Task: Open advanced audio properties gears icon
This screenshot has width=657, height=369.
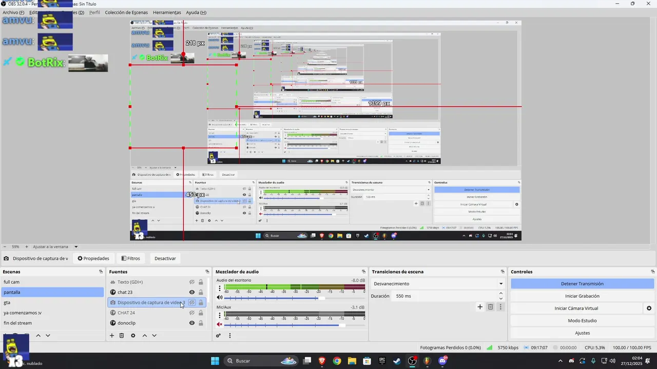Action: pos(219,336)
